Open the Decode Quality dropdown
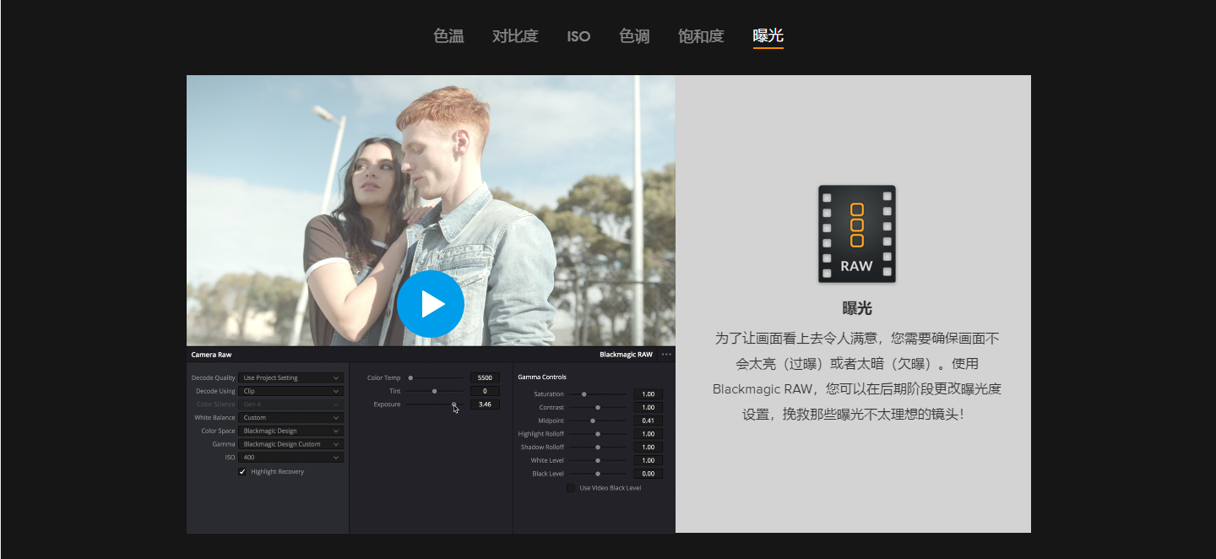 click(290, 378)
